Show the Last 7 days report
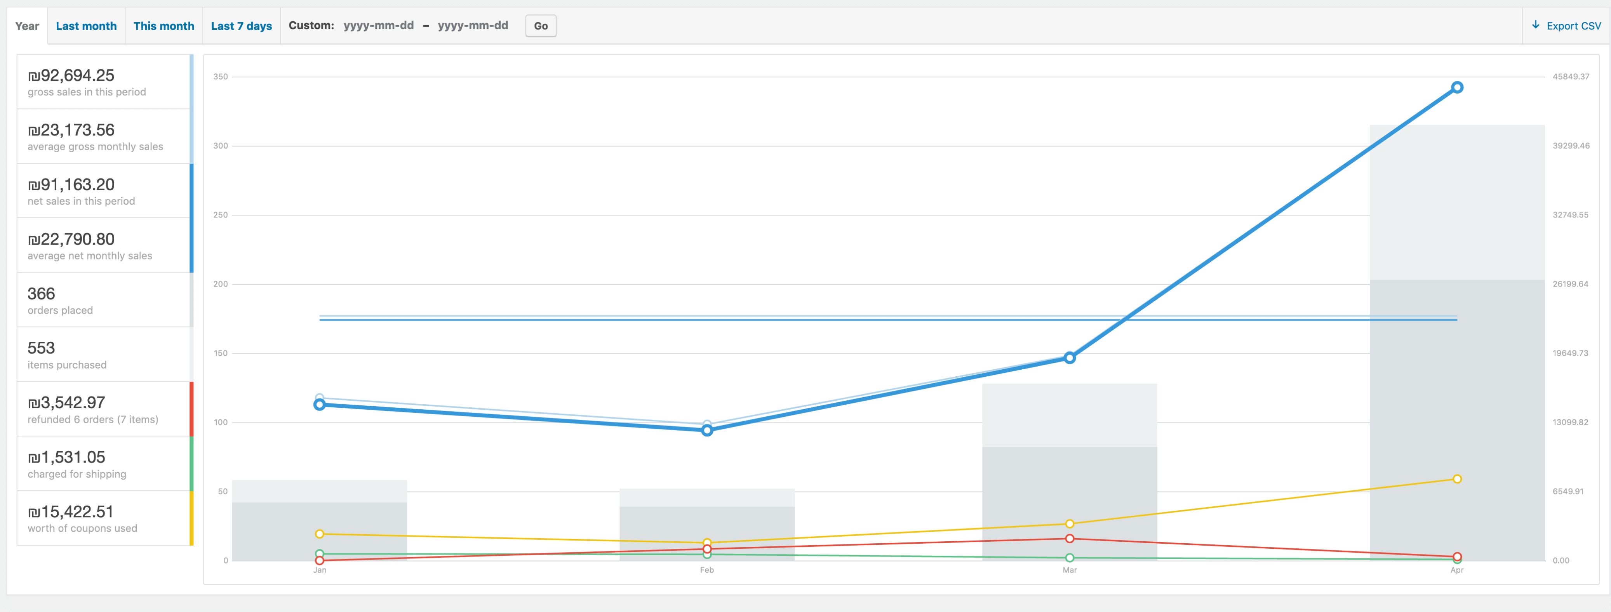1611x612 pixels. point(242,26)
